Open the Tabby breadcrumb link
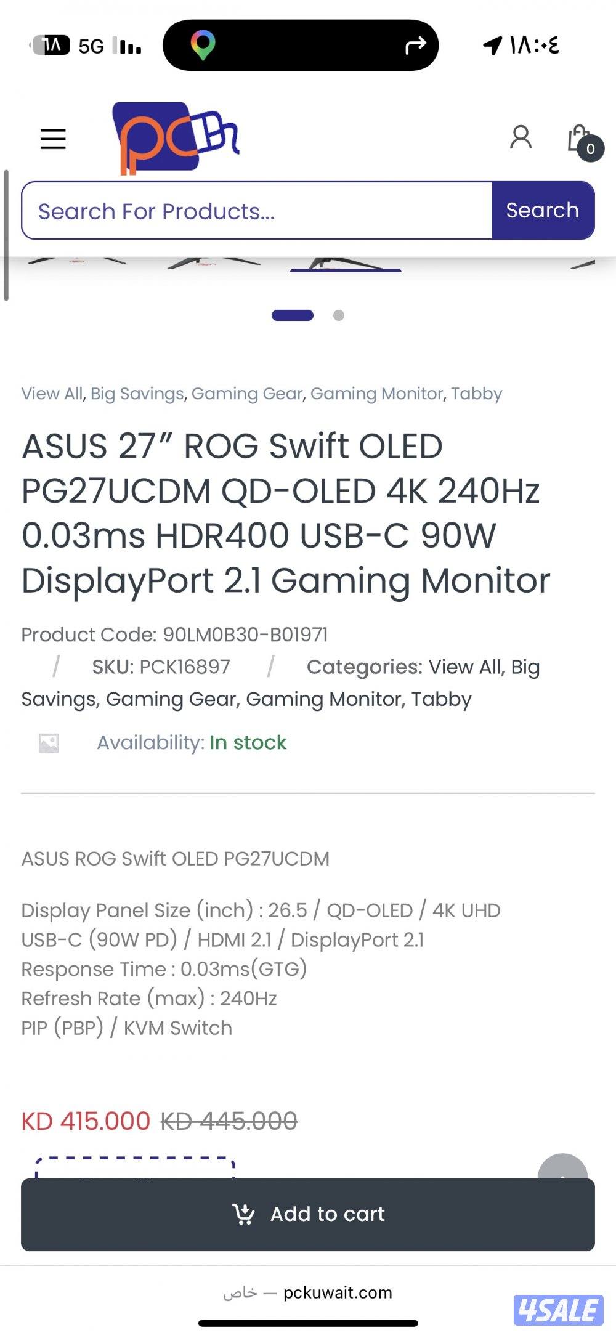Viewport: 616px width, 1338px height. [476, 394]
